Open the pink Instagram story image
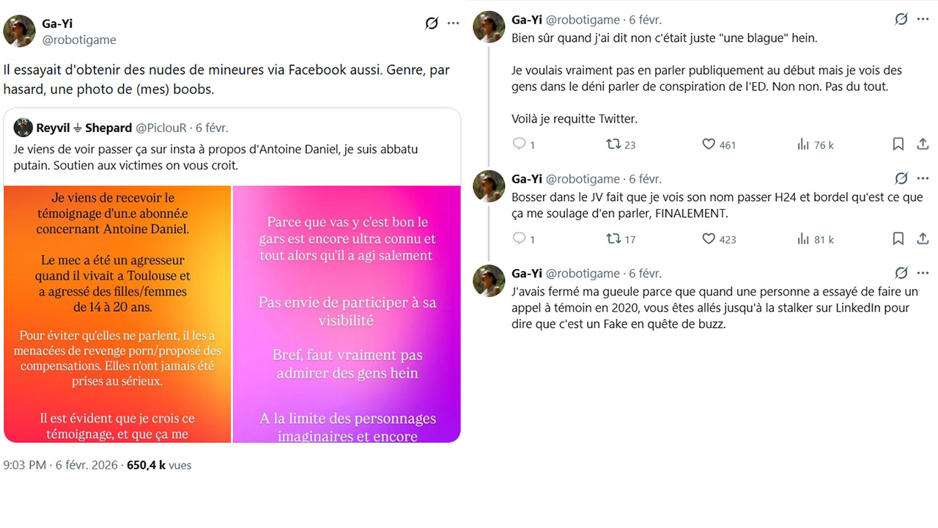Image resolution: width=938 pixels, height=528 pixels. 347,314
